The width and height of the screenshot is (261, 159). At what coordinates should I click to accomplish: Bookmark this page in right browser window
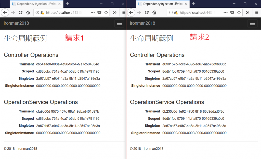(x=239, y=12)
